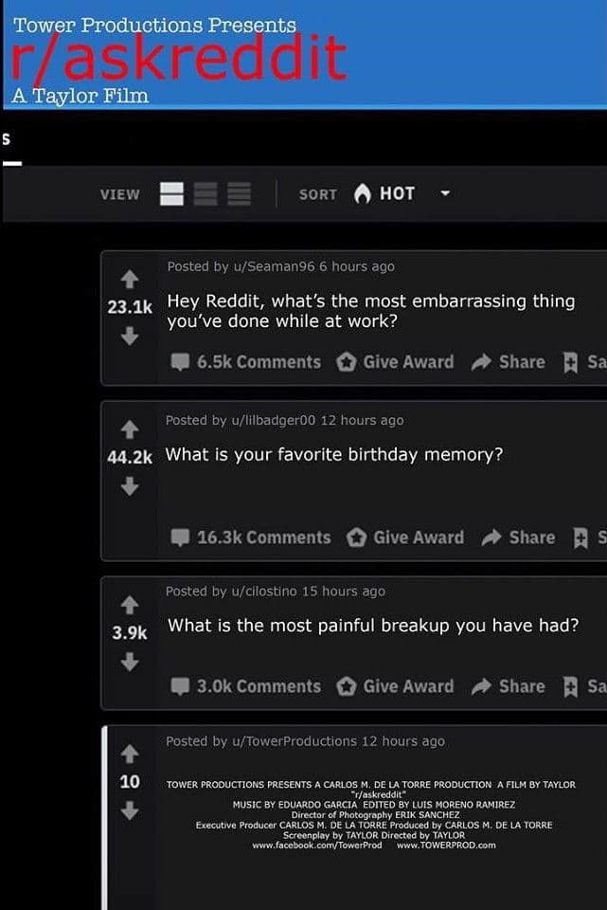Select compact view layout icon
The width and height of the screenshot is (607, 910).
click(237, 193)
